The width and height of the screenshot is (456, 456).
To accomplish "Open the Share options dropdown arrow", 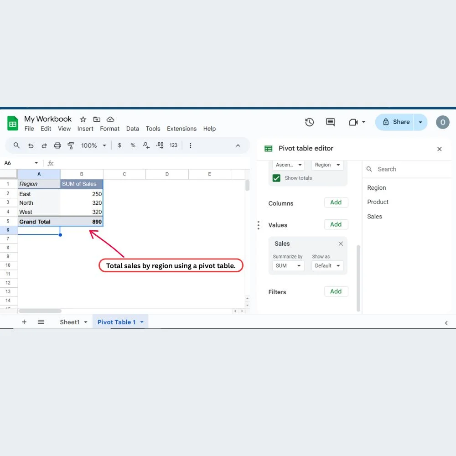I will pyautogui.click(x=420, y=122).
